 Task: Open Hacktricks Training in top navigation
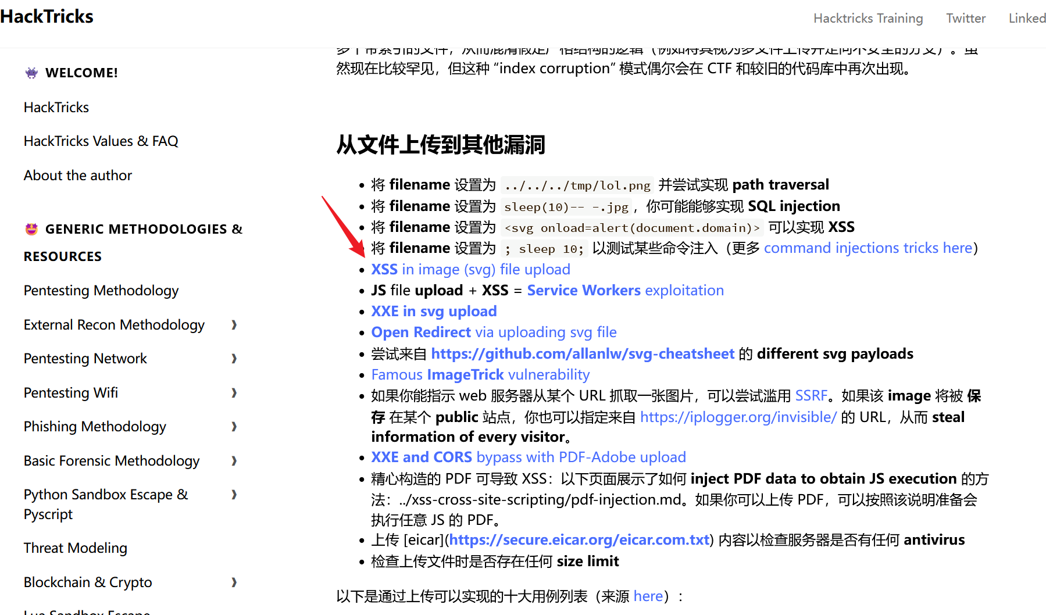point(867,18)
